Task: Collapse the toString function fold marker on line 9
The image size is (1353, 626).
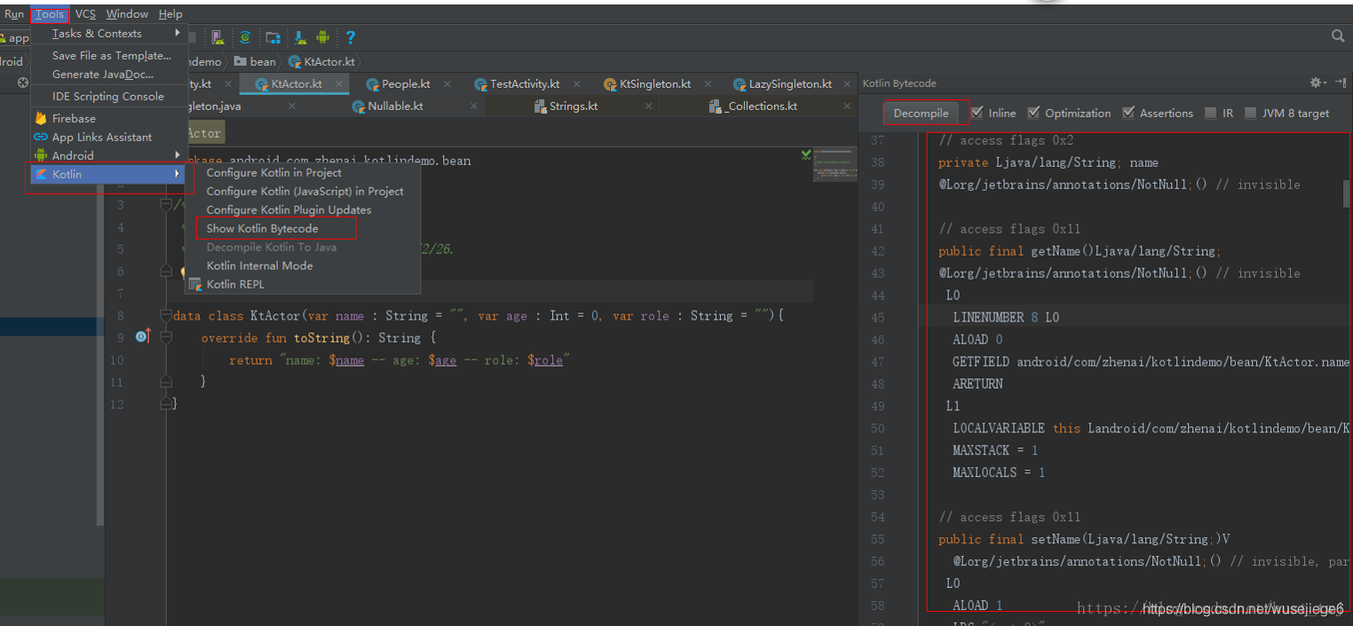Action: (166, 337)
